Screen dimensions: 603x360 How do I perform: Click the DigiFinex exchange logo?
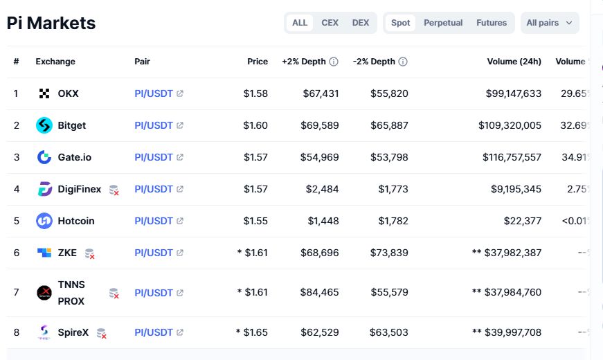[44, 189]
